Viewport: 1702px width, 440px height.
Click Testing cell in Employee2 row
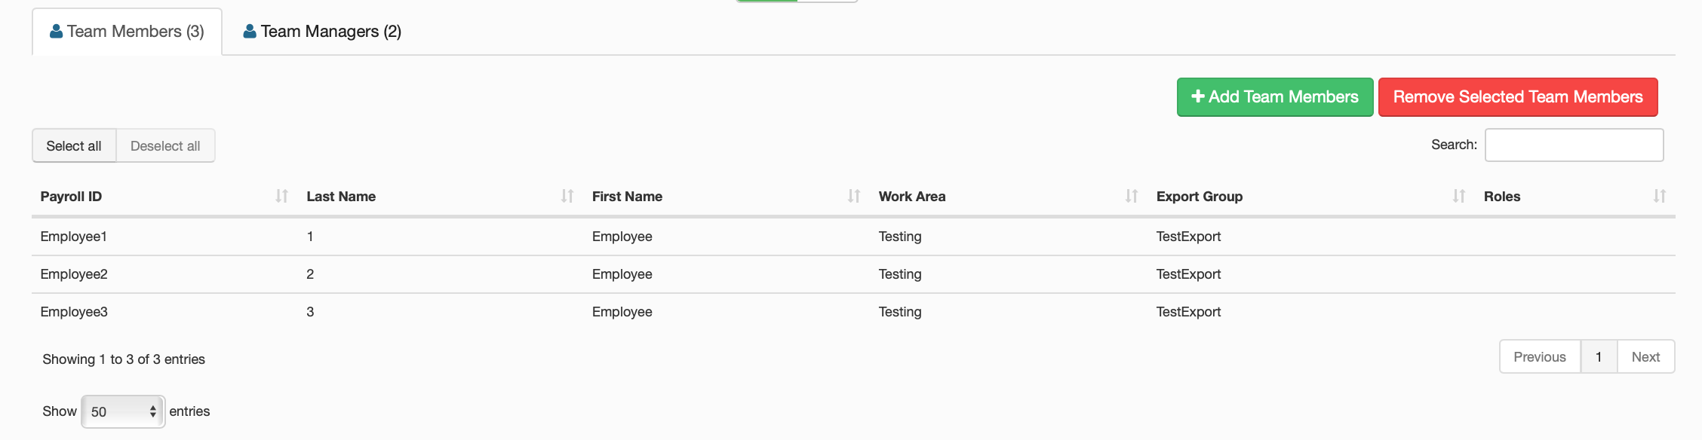tap(900, 274)
